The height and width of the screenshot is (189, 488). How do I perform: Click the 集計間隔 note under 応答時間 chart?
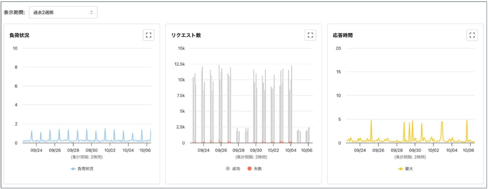tap(410, 157)
